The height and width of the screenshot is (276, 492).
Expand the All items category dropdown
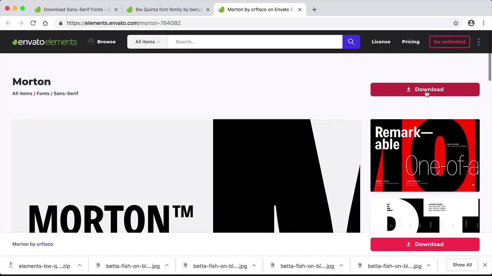(148, 42)
